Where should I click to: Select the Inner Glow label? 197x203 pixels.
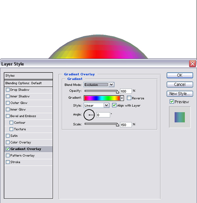[18, 109]
